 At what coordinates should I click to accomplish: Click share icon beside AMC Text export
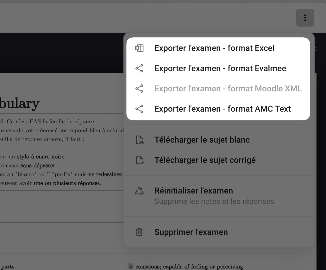[x=139, y=109]
